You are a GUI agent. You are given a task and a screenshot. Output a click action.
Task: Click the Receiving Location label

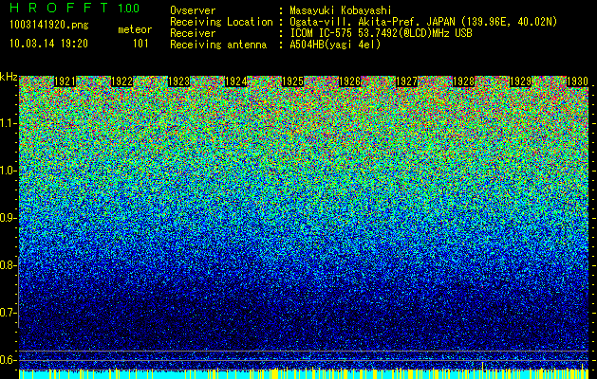tap(221, 22)
